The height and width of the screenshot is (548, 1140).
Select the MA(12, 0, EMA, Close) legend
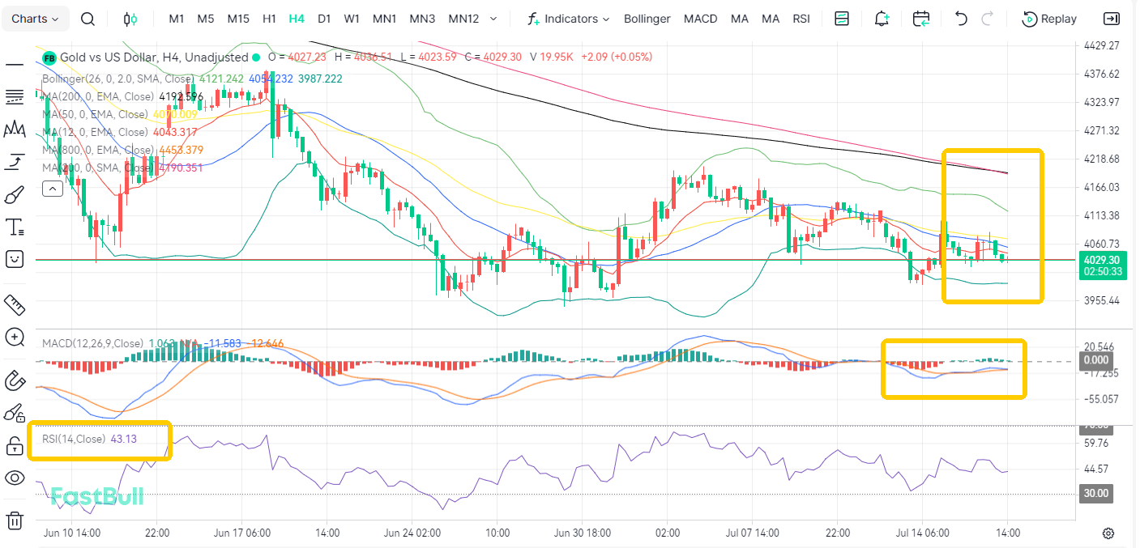coord(95,132)
